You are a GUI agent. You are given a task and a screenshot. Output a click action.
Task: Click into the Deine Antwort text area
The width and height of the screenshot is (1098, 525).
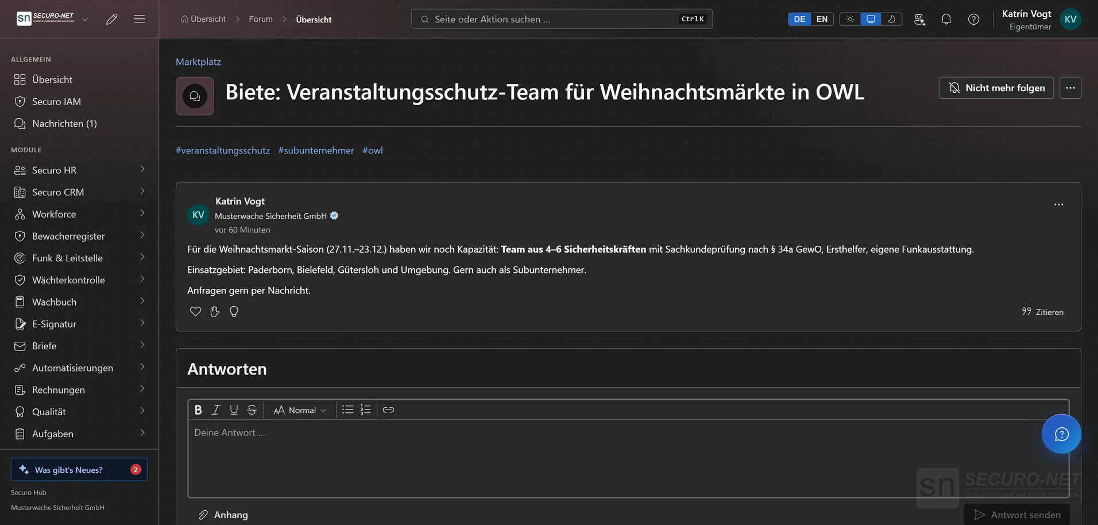628,458
